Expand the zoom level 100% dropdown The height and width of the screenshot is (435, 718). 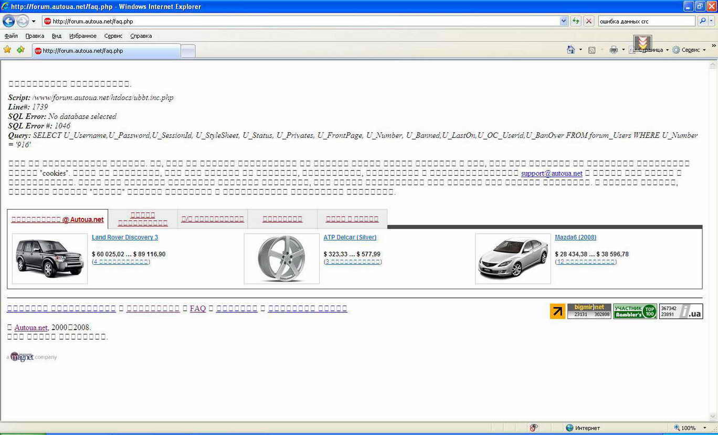point(705,428)
